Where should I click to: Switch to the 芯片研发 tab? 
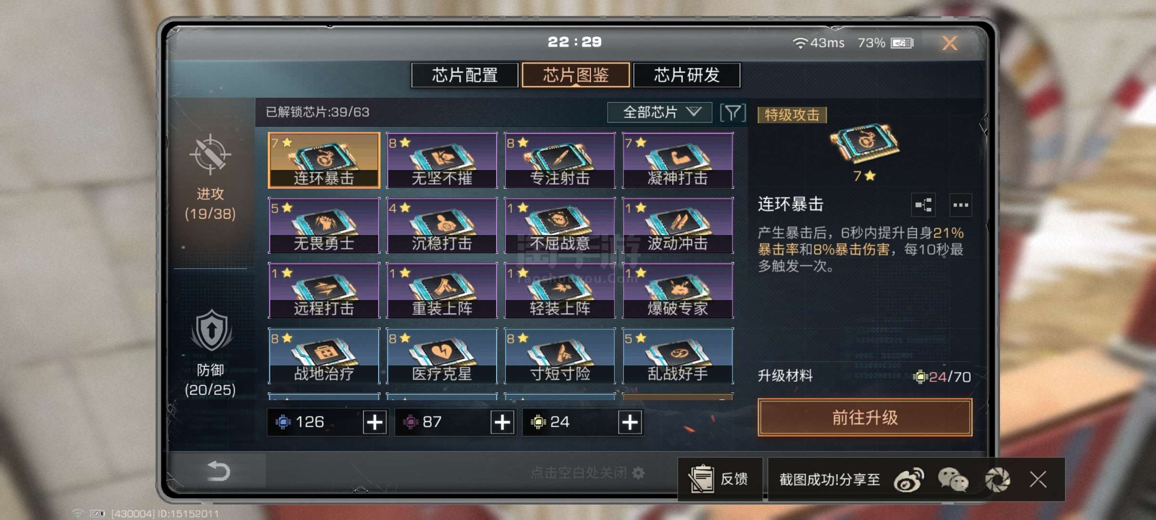(687, 75)
